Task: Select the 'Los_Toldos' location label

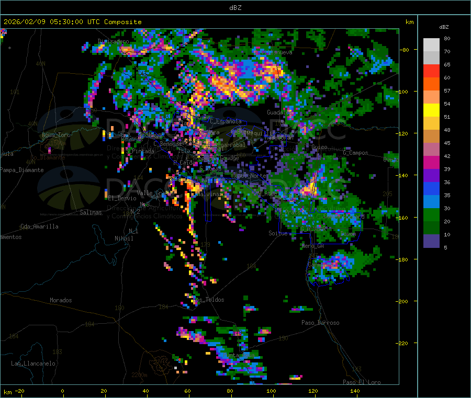Action: coord(208,300)
